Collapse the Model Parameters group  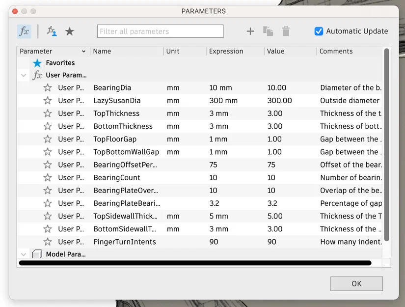24,254
